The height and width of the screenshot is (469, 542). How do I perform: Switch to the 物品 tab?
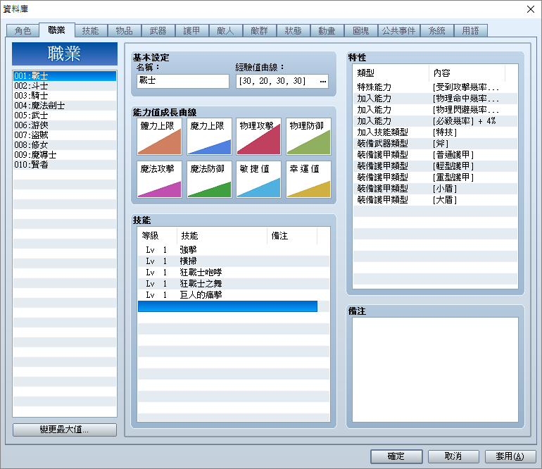point(125,31)
